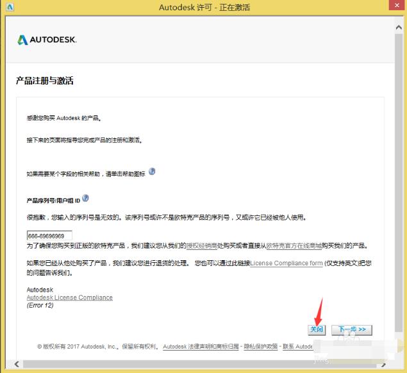Open the 欧特克官方在线商城 link

[294, 245]
